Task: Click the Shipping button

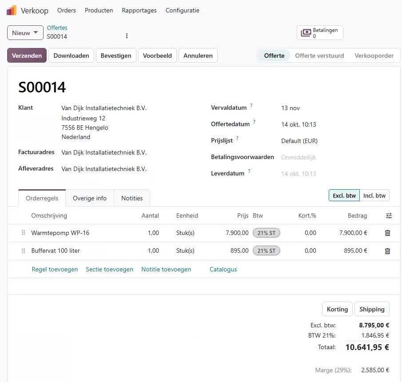Action: point(372,309)
